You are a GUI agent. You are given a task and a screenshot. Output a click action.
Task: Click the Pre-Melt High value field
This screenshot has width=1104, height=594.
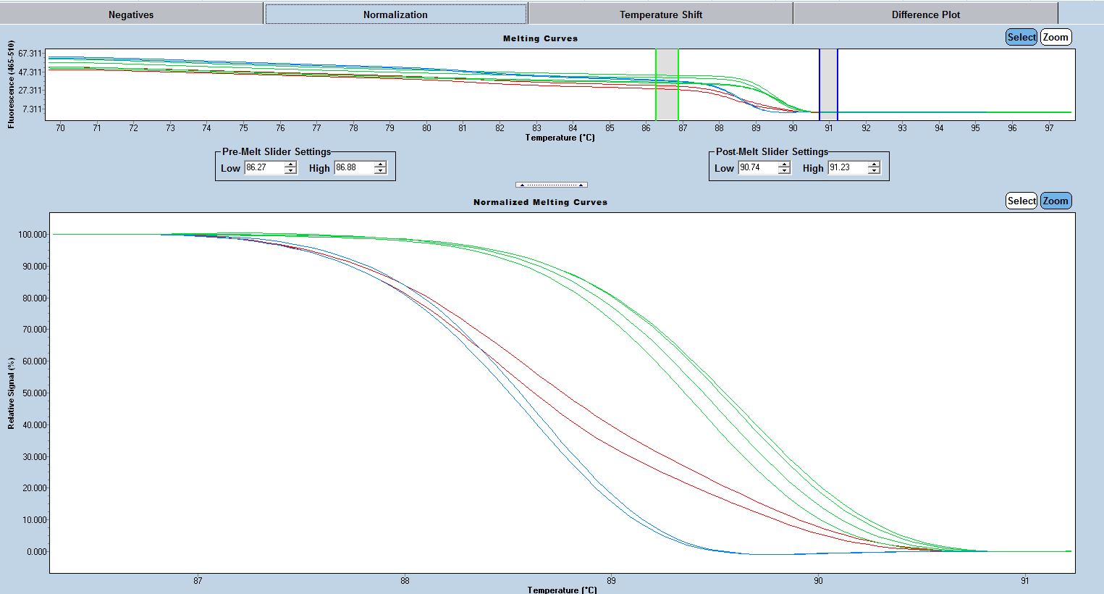click(353, 168)
